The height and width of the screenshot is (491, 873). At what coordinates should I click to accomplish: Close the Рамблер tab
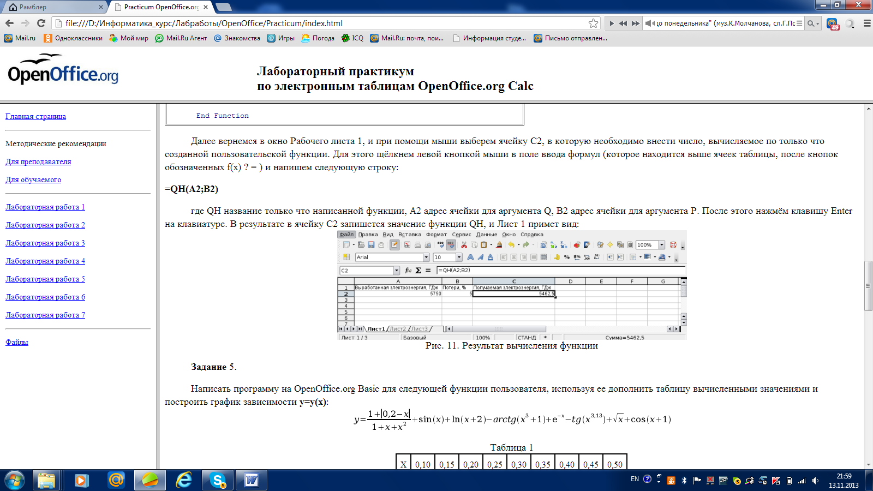click(x=101, y=7)
